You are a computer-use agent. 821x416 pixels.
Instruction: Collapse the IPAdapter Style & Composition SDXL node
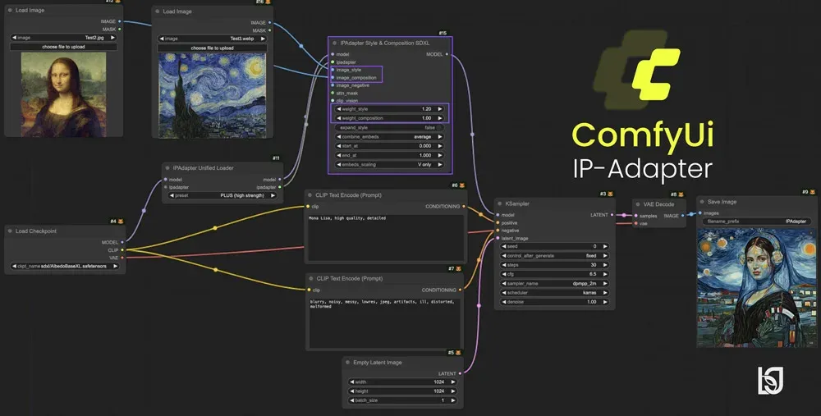click(x=335, y=43)
